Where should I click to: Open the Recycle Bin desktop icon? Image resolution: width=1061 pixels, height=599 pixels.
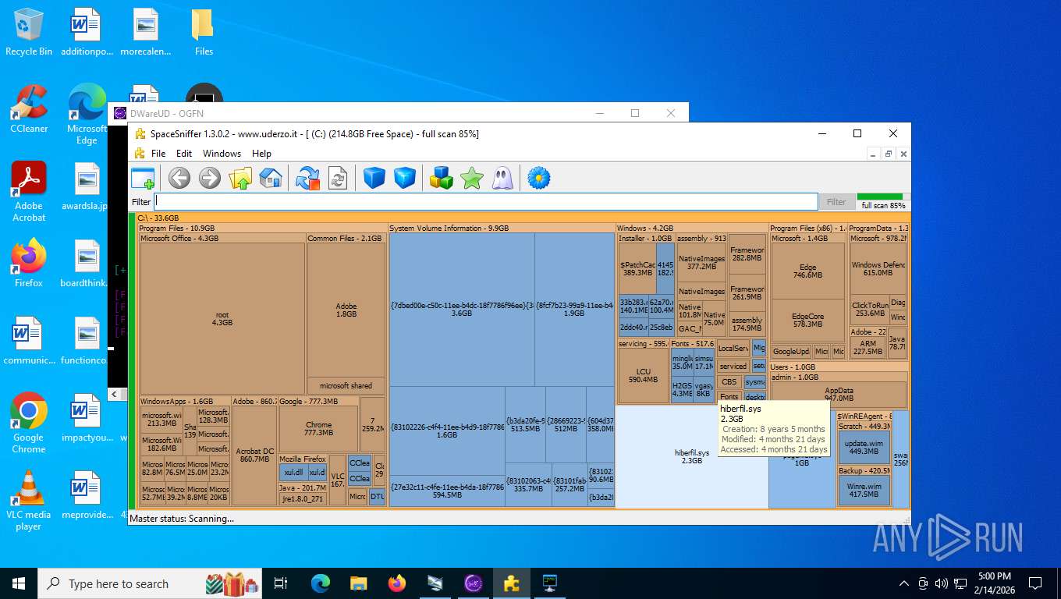pyautogui.click(x=29, y=33)
